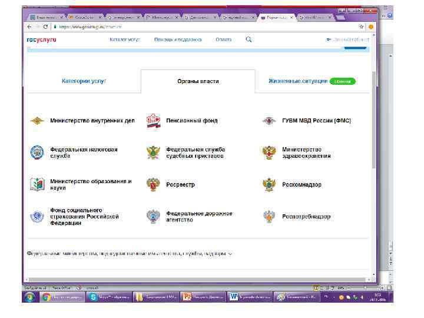Open the folder window in taskbar
Screen dimensions: 424x318
[x=156, y=297]
